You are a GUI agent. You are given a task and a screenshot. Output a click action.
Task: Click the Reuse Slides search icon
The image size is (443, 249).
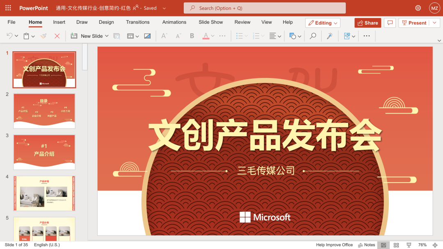(x=116, y=36)
